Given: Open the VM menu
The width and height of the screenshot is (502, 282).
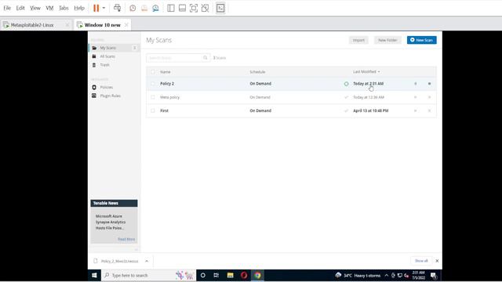Looking at the screenshot, I should coord(49,8).
